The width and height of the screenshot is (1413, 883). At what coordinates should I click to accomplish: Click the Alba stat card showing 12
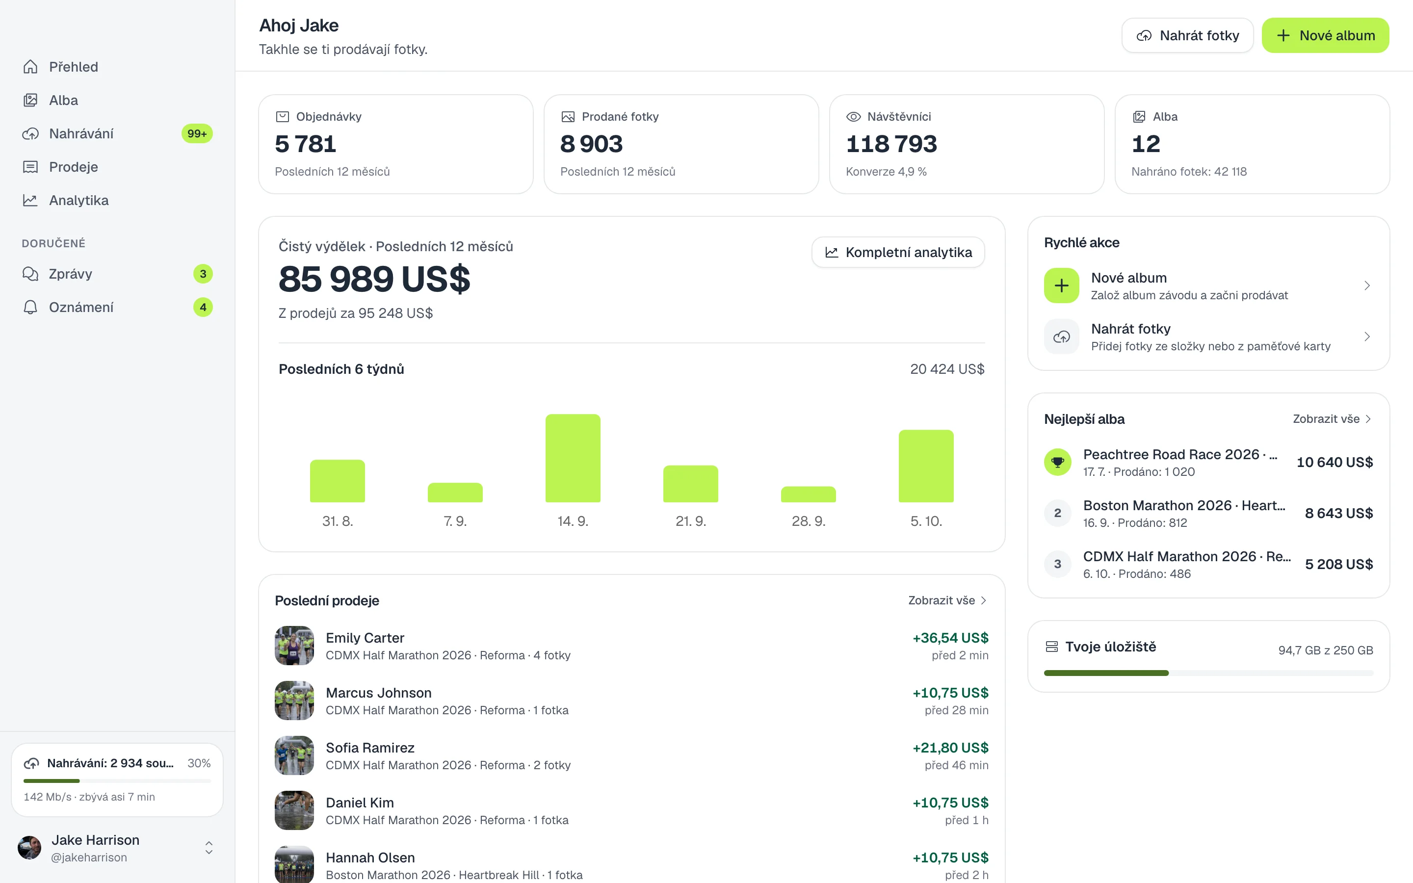pos(1252,144)
